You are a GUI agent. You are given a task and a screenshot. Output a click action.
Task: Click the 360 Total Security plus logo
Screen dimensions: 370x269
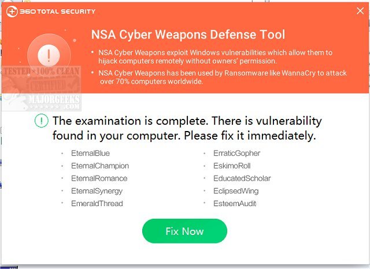point(10,12)
